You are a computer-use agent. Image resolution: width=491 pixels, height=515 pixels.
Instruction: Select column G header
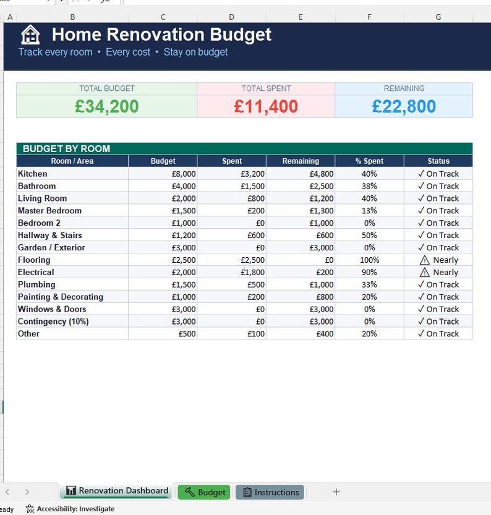pos(438,17)
